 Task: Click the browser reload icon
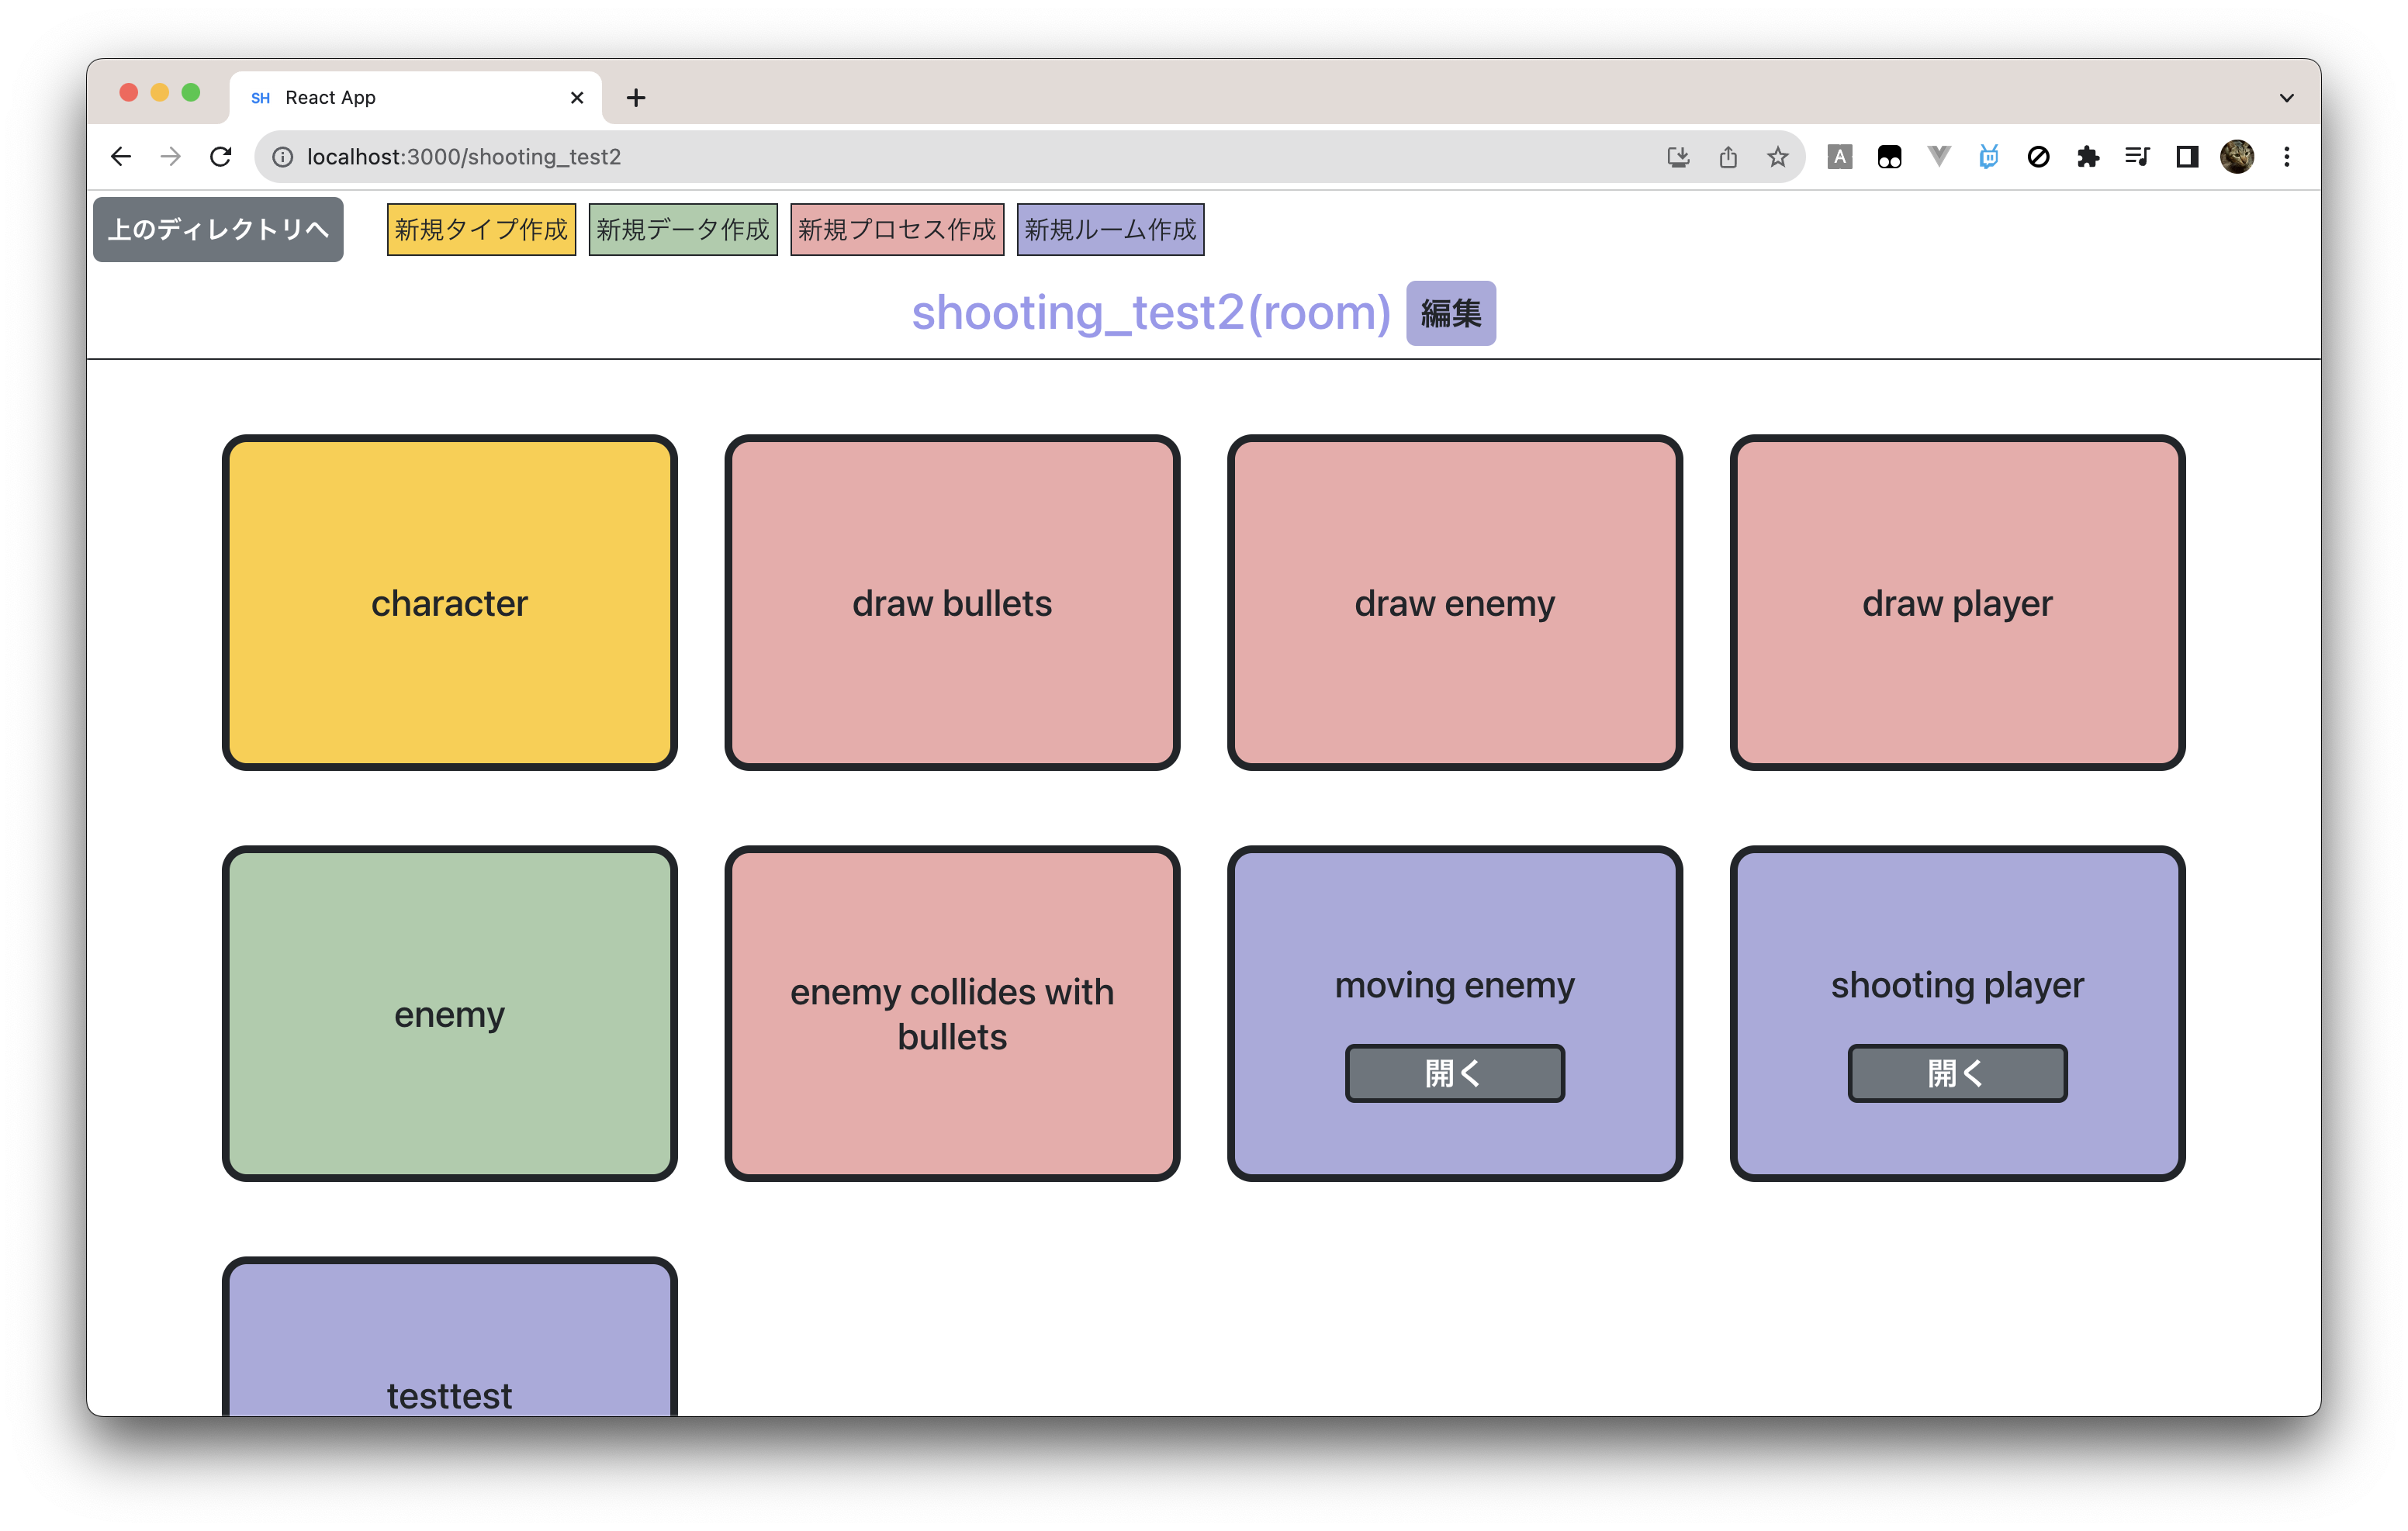(221, 157)
